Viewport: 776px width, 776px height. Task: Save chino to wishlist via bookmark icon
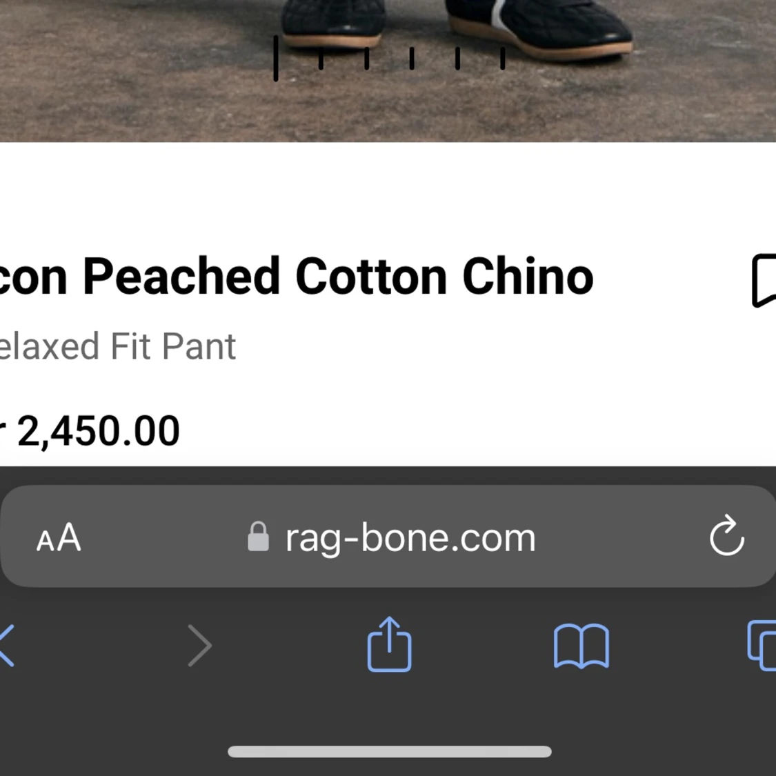click(x=764, y=280)
